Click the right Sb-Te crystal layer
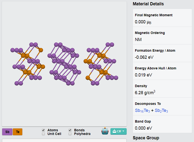The height and width of the screenshot is (142, 194). 101,64
